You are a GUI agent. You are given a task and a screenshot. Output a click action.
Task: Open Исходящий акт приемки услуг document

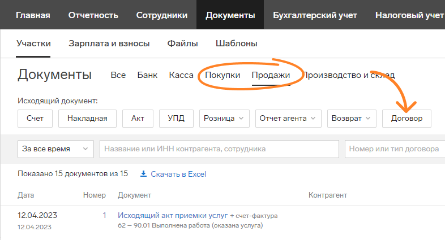coord(173,215)
